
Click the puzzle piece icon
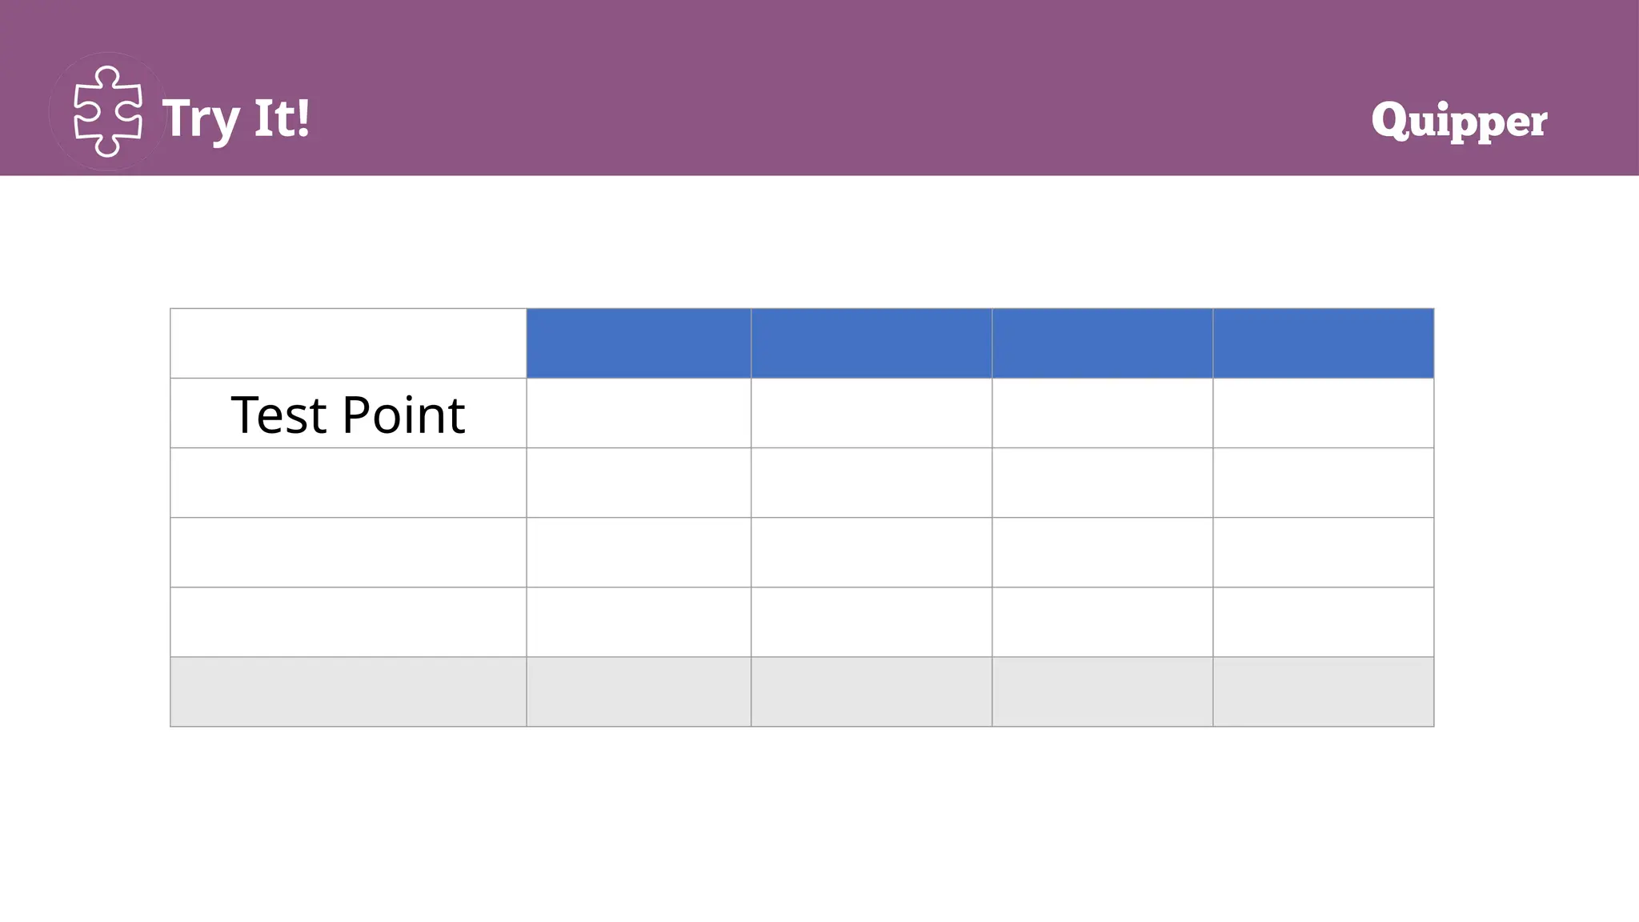[108, 112]
